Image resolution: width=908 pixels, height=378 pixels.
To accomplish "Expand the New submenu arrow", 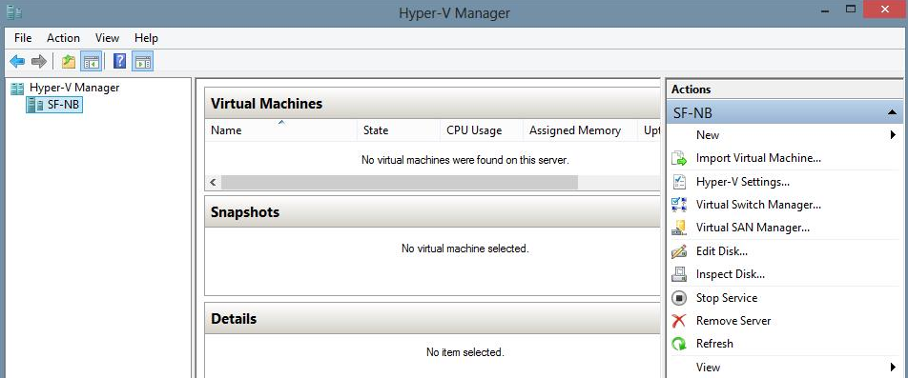I will coord(893,135).
